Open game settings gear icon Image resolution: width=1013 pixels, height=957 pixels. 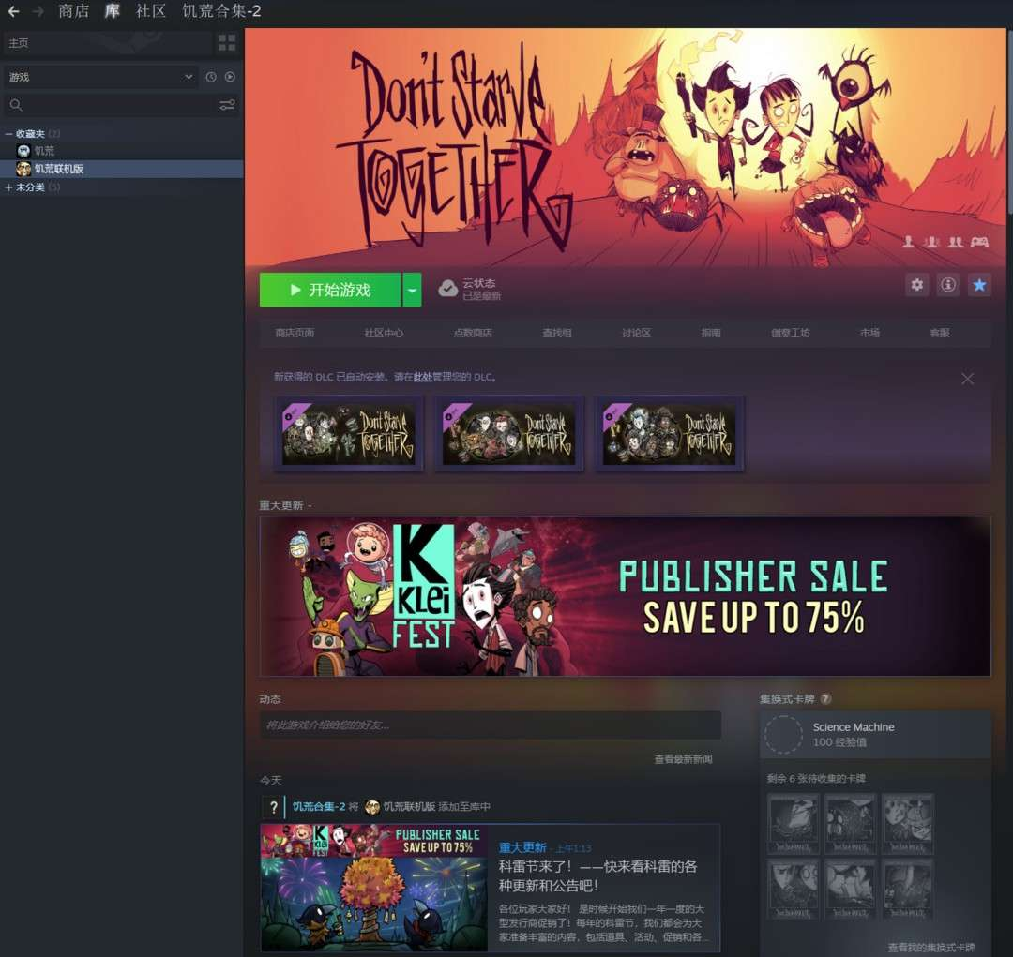[x=917, y=285]
